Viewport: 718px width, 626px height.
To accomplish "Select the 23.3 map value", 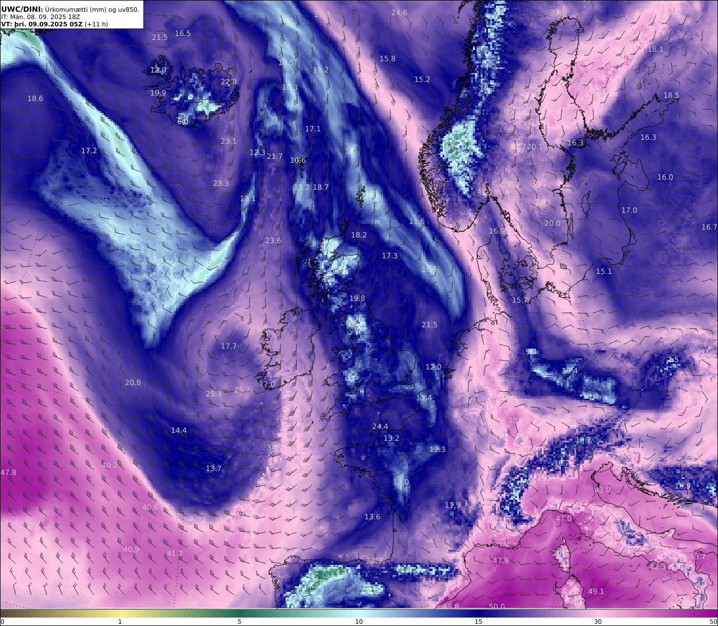I will tap(221, 183).
